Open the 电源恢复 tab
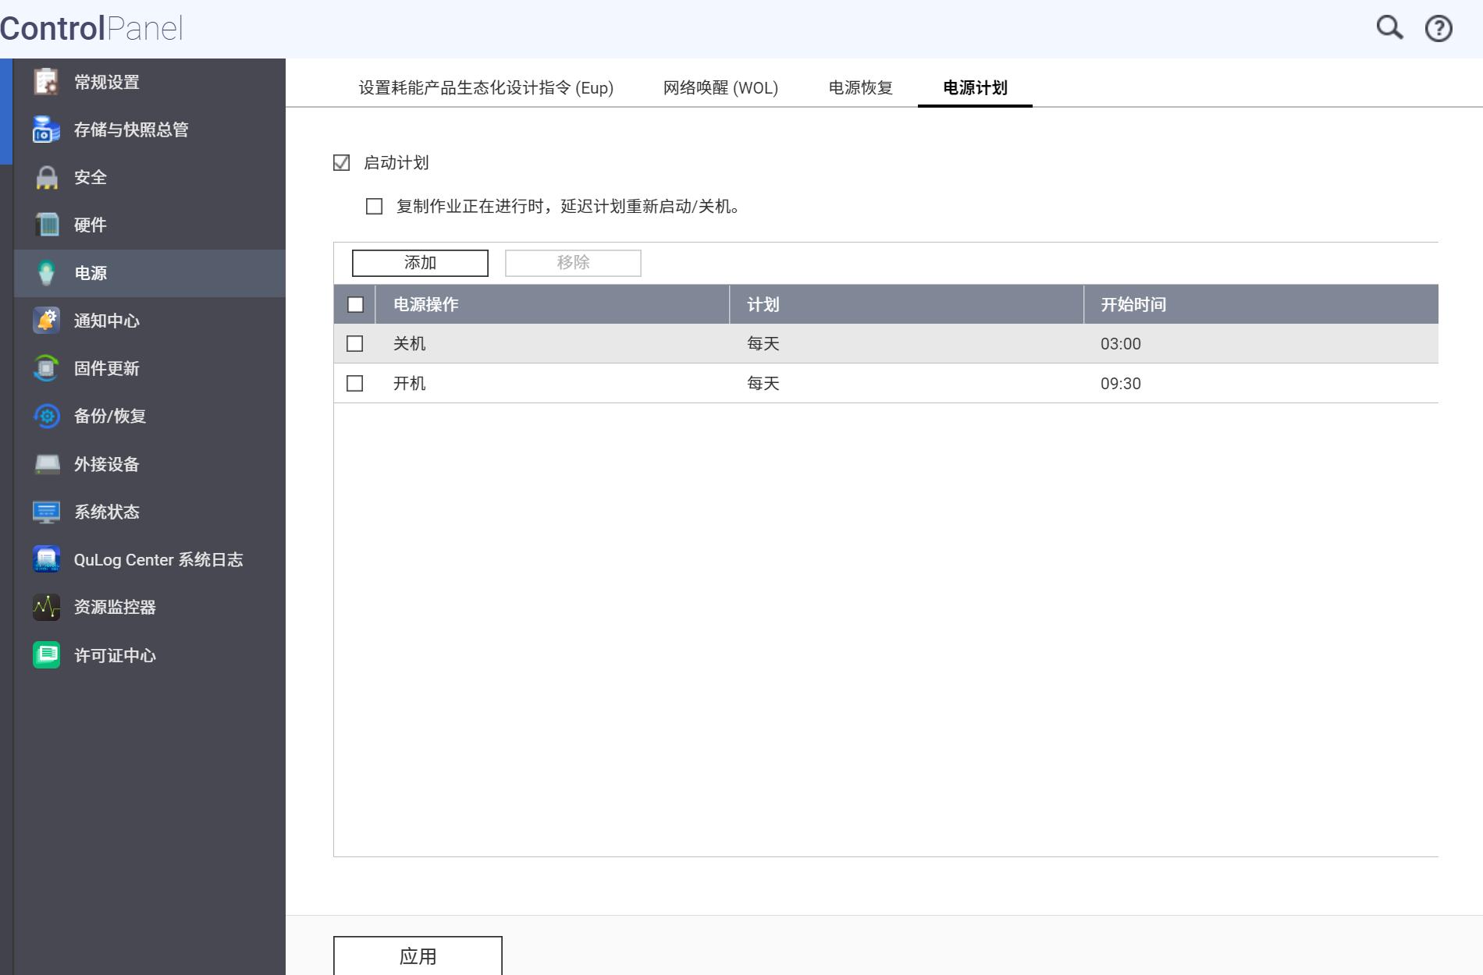 (859, 88)
